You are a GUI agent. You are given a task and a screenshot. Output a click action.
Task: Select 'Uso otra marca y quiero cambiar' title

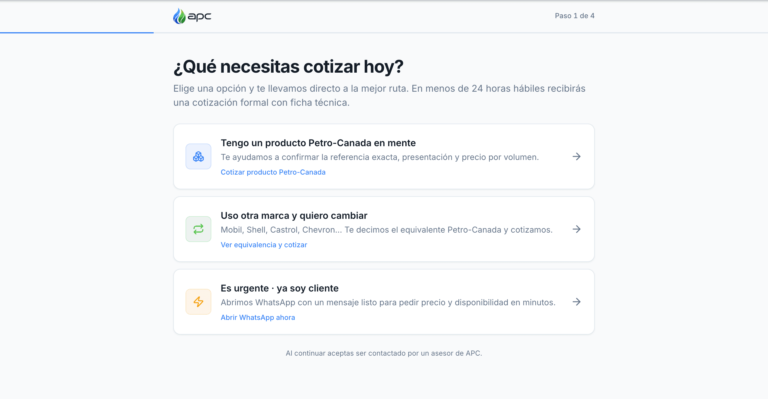click(x=294, y=216)
